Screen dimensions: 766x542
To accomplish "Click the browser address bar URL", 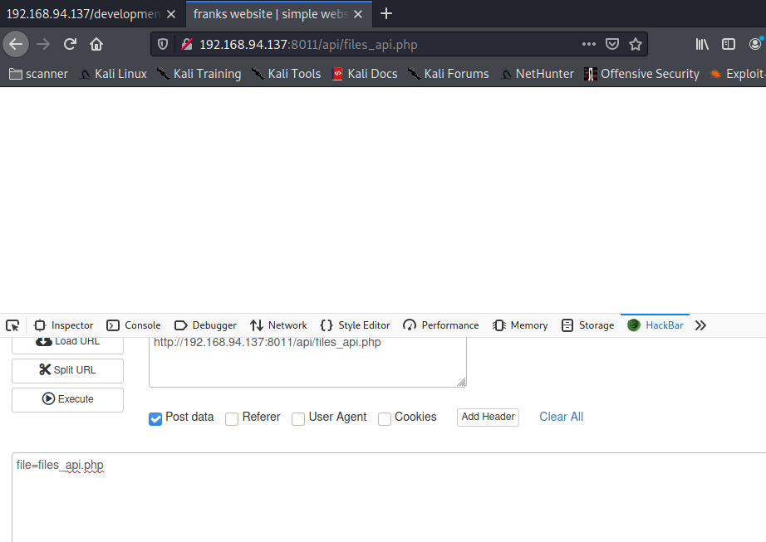I will 308,45.
